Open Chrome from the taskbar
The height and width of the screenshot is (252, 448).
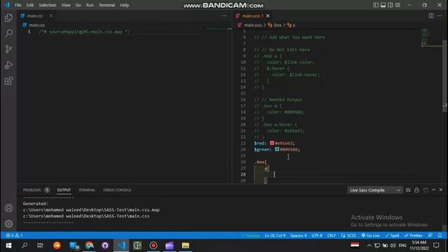[90, 246]
